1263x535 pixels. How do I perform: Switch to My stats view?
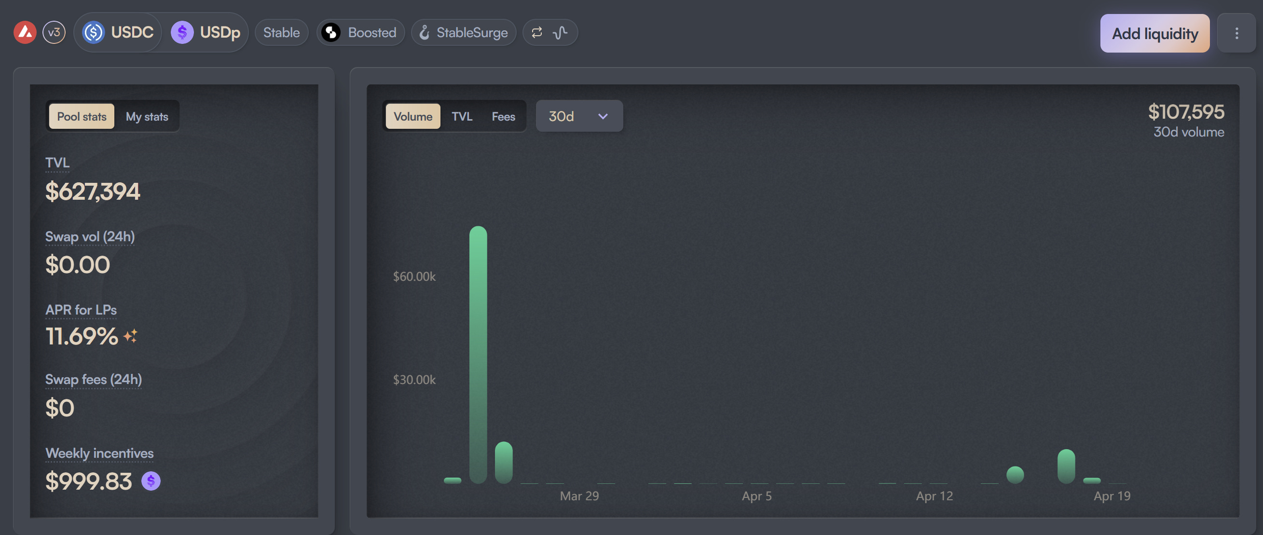pyautogui.click(x=147, y=117)
